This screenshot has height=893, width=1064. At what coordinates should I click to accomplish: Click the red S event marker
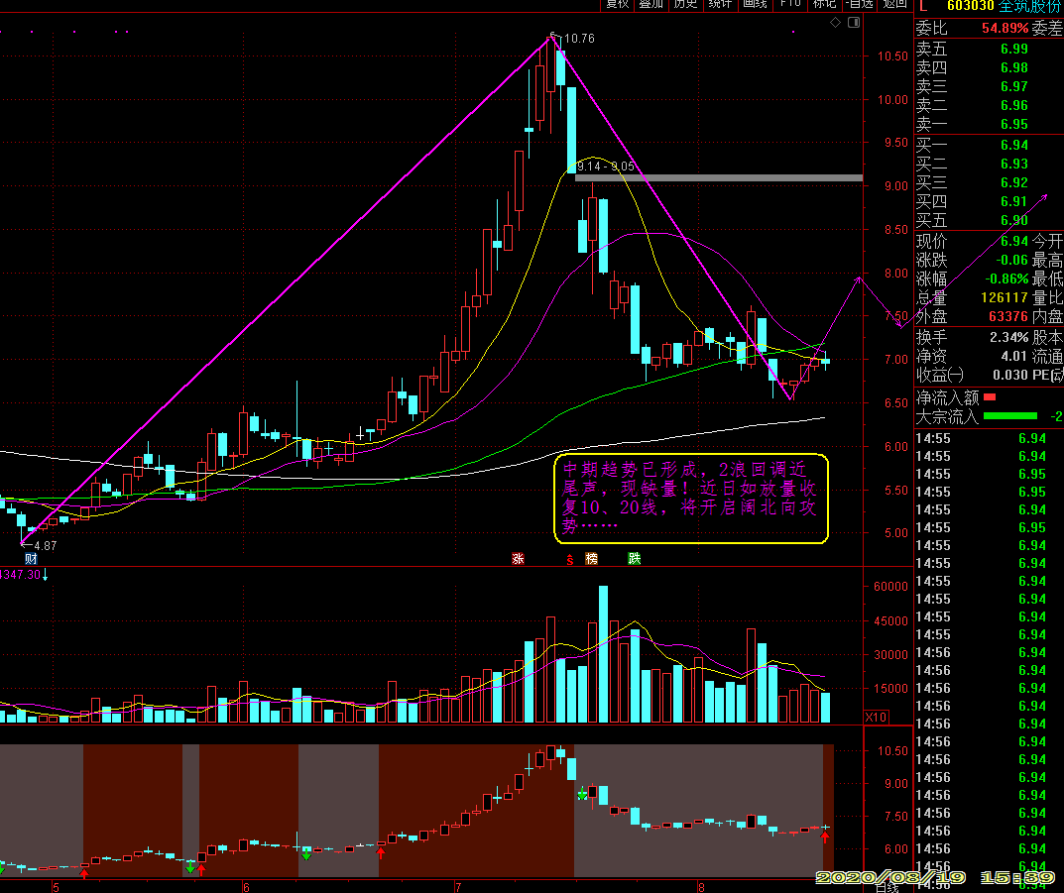click(x=570, y=559)
